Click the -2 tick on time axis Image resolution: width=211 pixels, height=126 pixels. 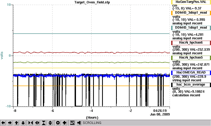(x=130, y=111)
